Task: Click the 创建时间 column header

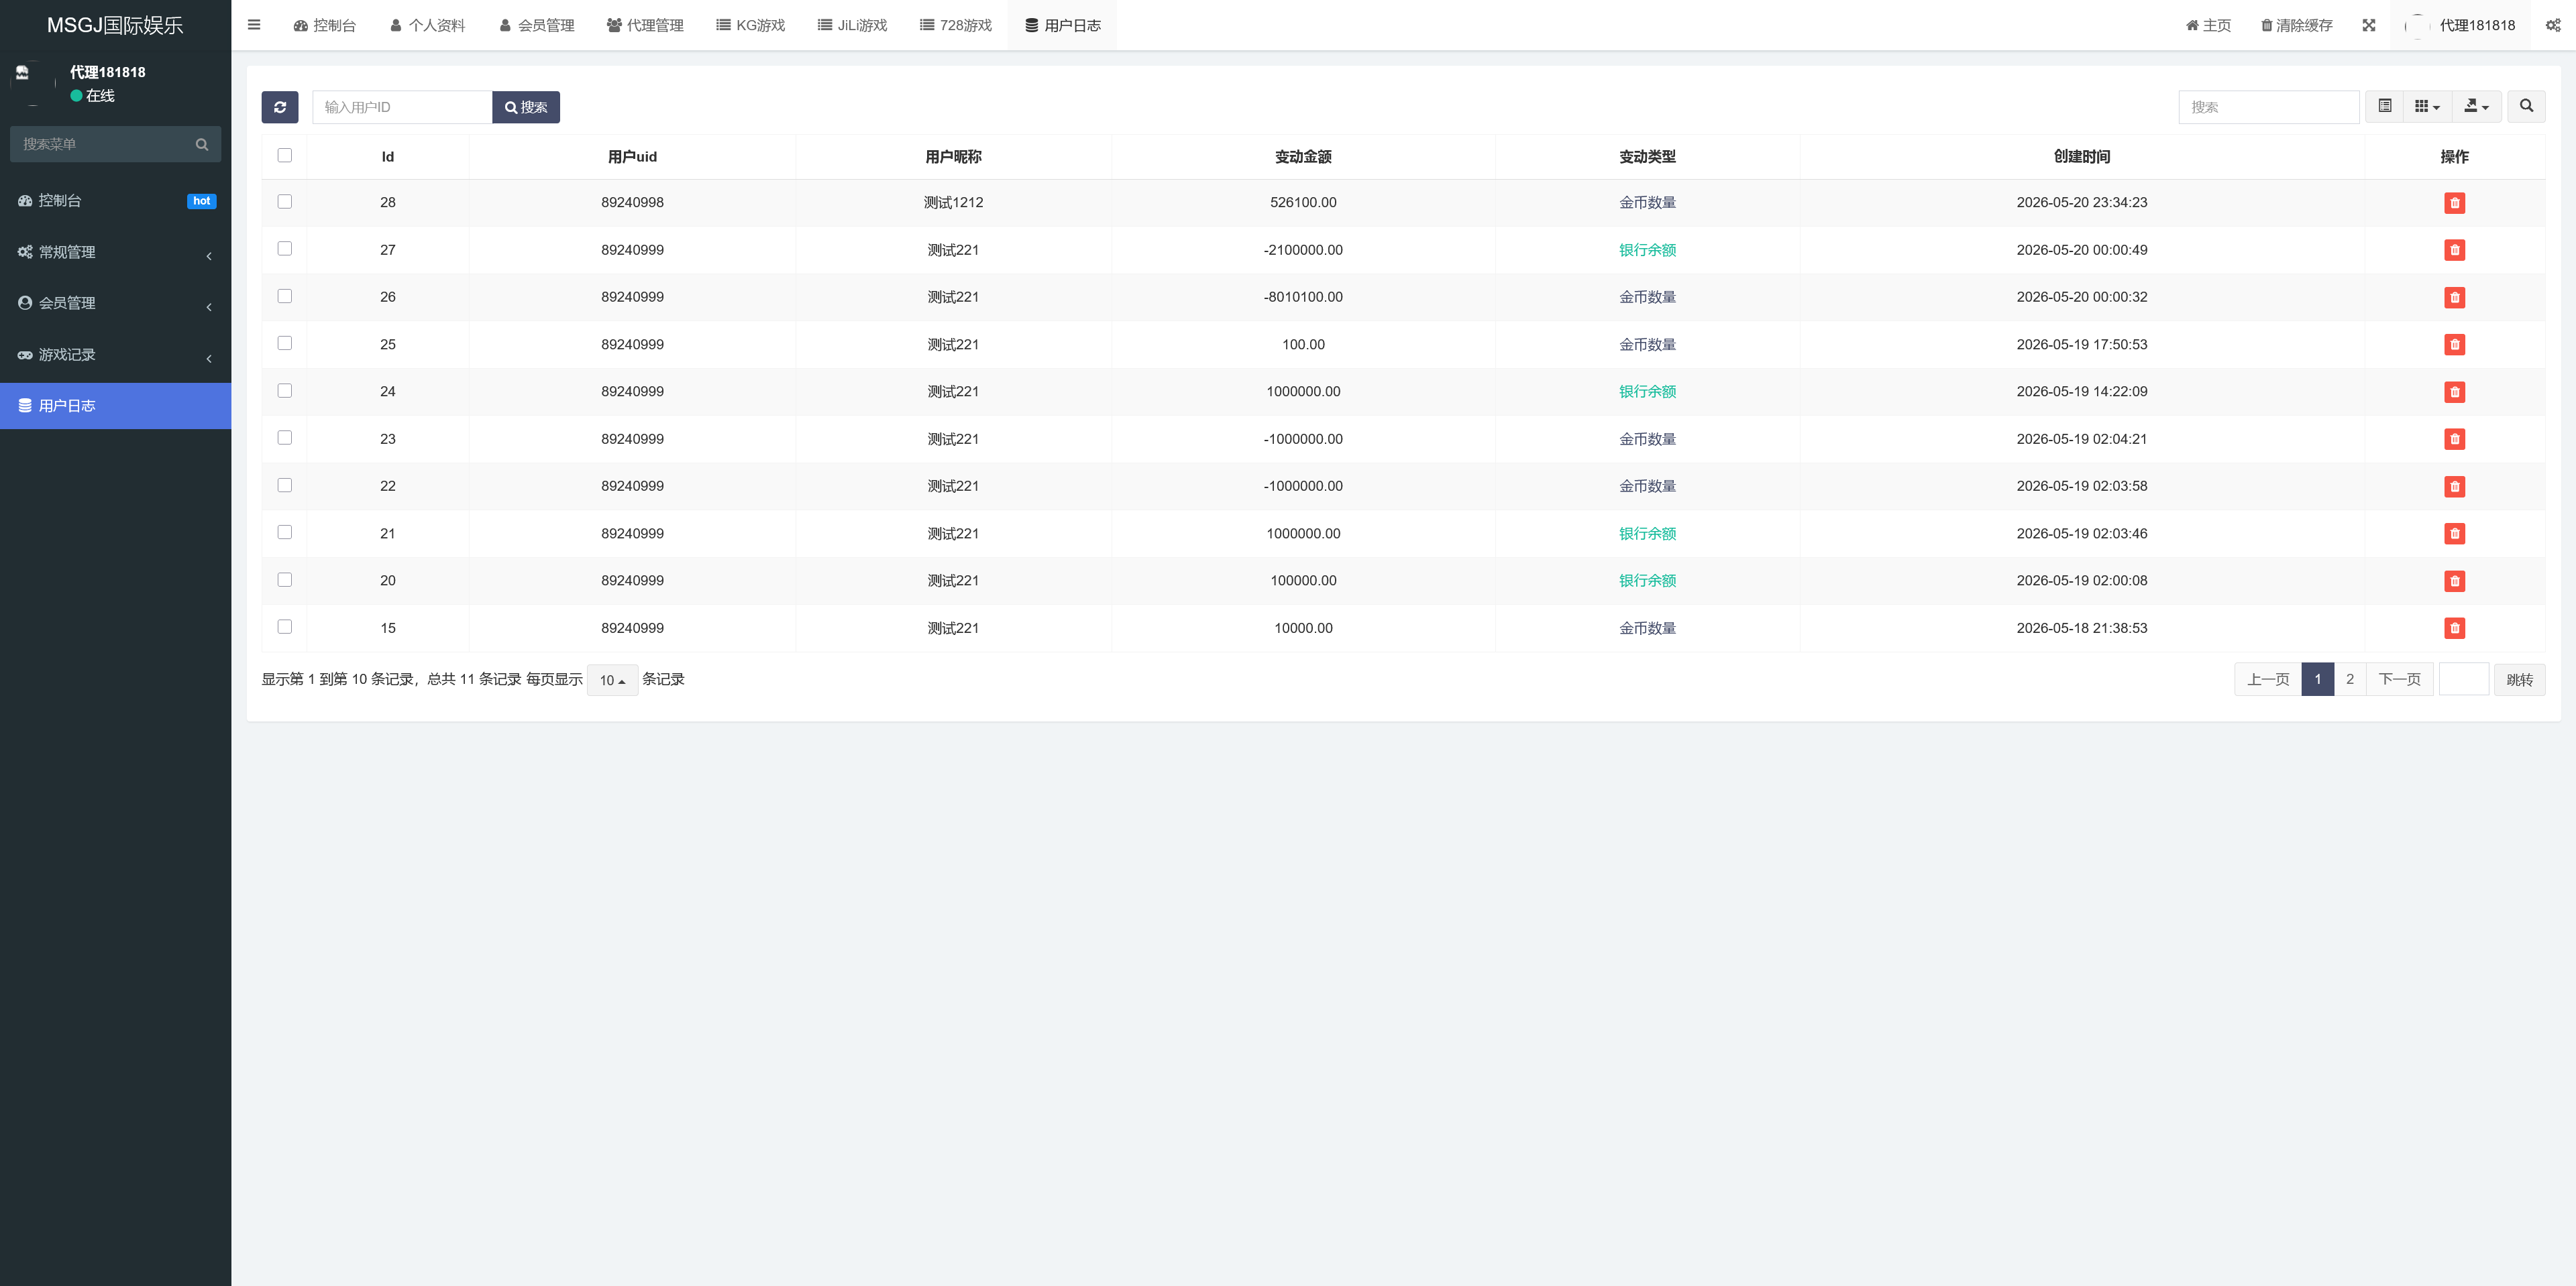Action: point(2082,157)
